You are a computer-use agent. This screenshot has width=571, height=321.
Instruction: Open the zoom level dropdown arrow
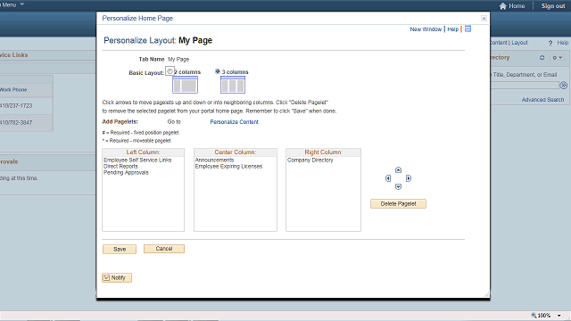tap(559, 316)
